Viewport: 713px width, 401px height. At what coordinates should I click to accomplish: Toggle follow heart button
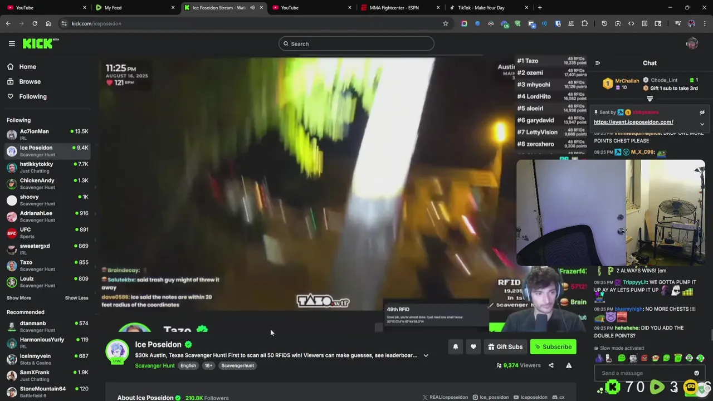(473, 347)
